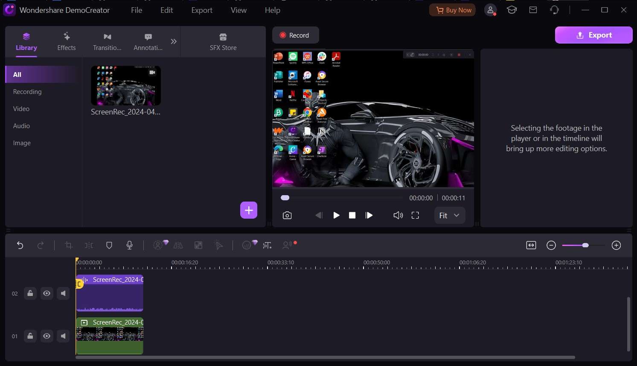The width and height of the screenshot is (637, 366).
Task: Select the green video clip on track 01
Action: (x=110, y=336)
